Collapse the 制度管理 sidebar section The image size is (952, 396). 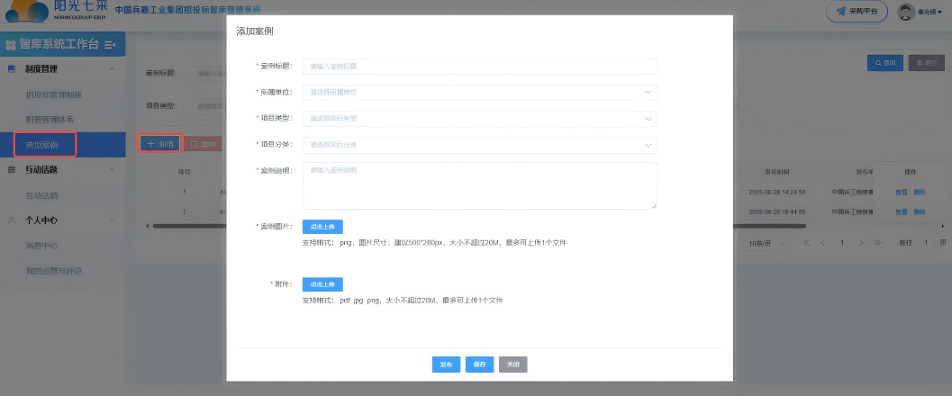[111, 69]
